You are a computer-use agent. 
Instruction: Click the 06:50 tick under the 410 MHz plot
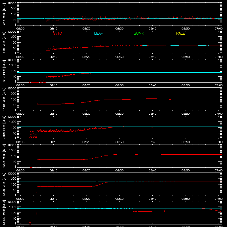(x=186, y=57)
